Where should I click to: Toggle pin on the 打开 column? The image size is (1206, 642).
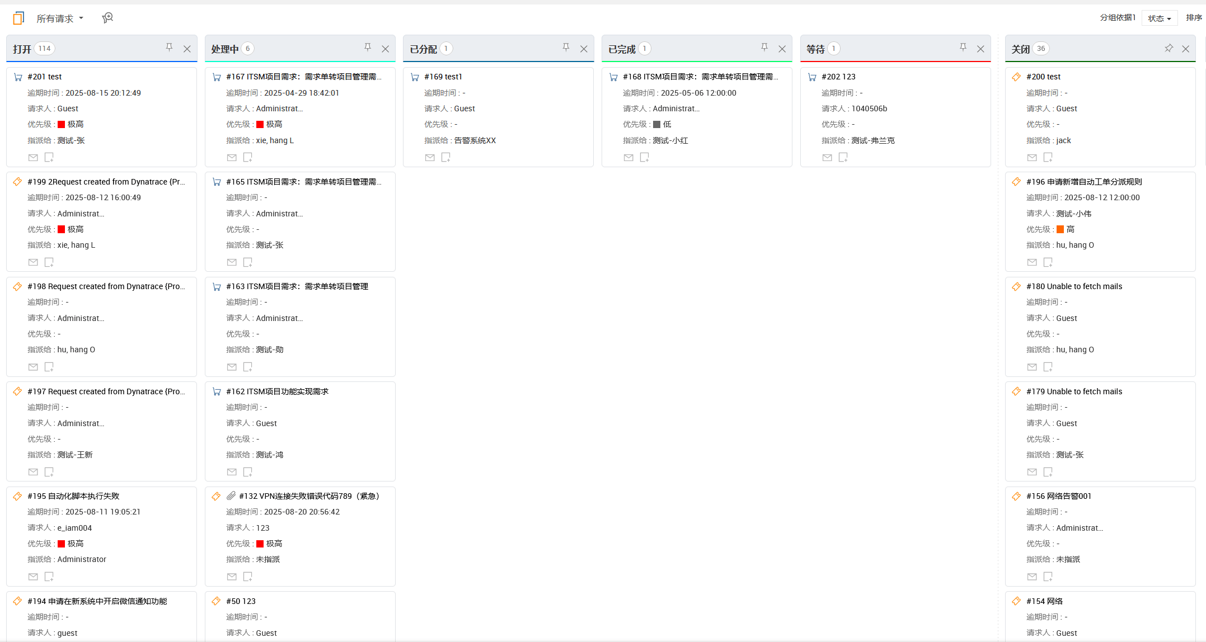(x=169, y=48)
